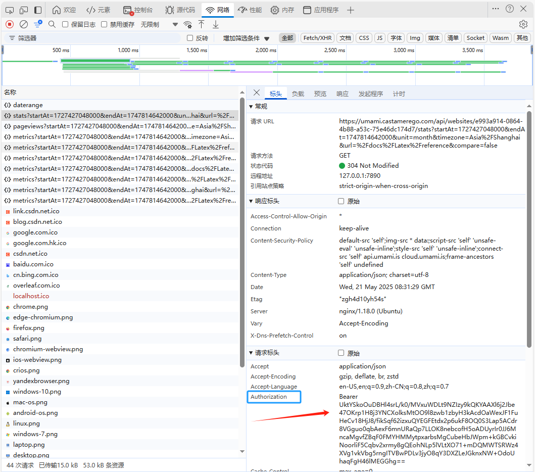Click the 筛选器 filter input field
The image size is (535, 472).
click(x=92, y=38)
